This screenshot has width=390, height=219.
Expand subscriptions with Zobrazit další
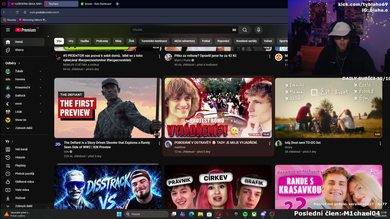coord(24,128)
